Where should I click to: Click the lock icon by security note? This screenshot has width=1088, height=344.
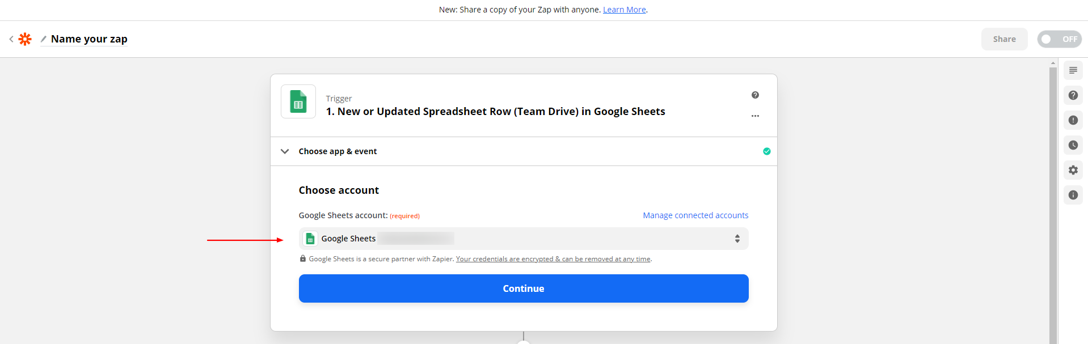302,258
